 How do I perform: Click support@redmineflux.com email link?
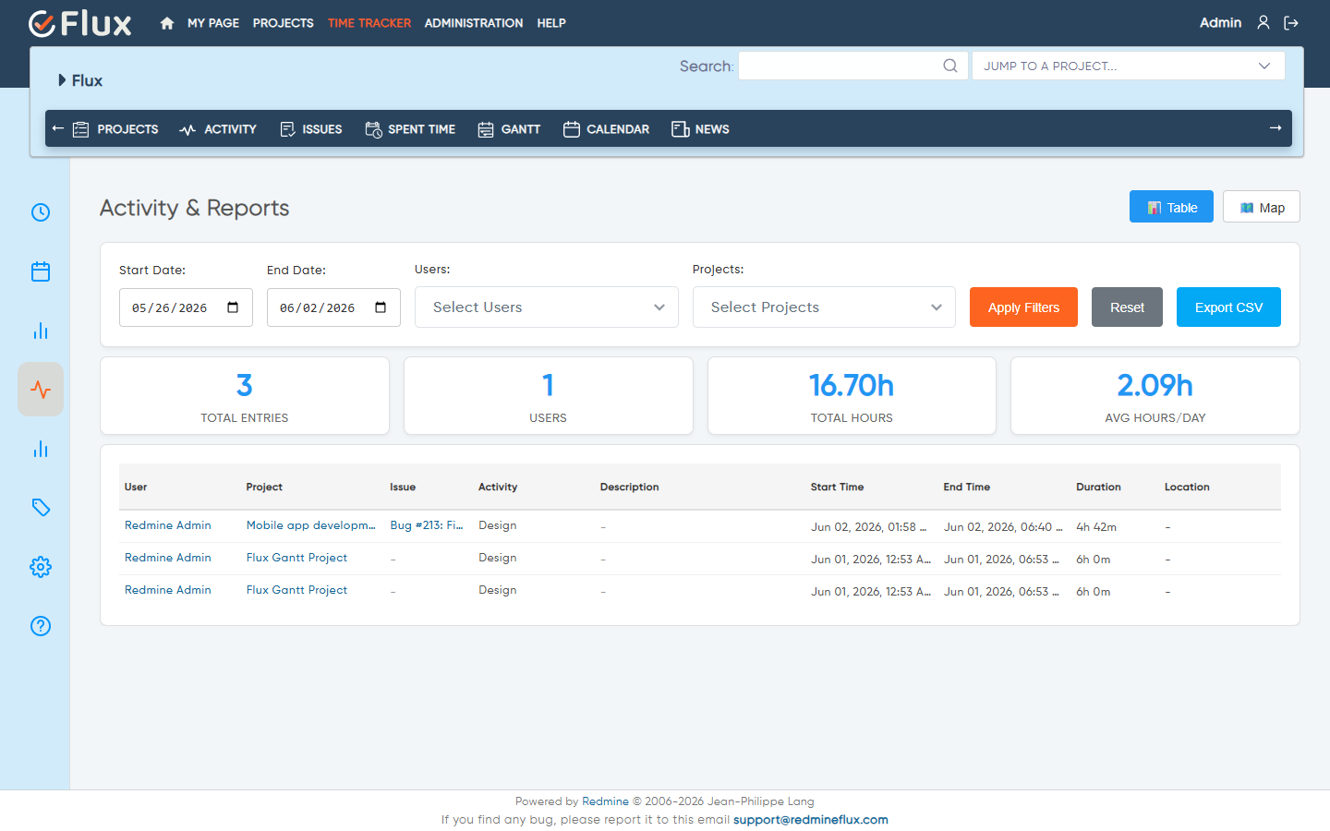[811, 819]
